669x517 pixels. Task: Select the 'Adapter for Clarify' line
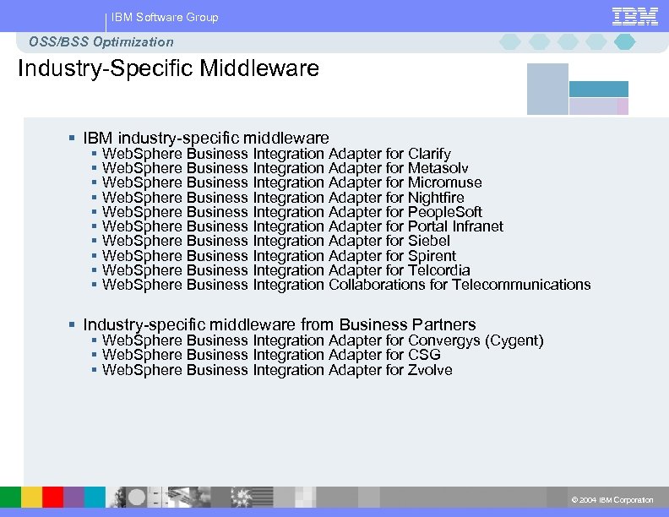click(276, 154)
